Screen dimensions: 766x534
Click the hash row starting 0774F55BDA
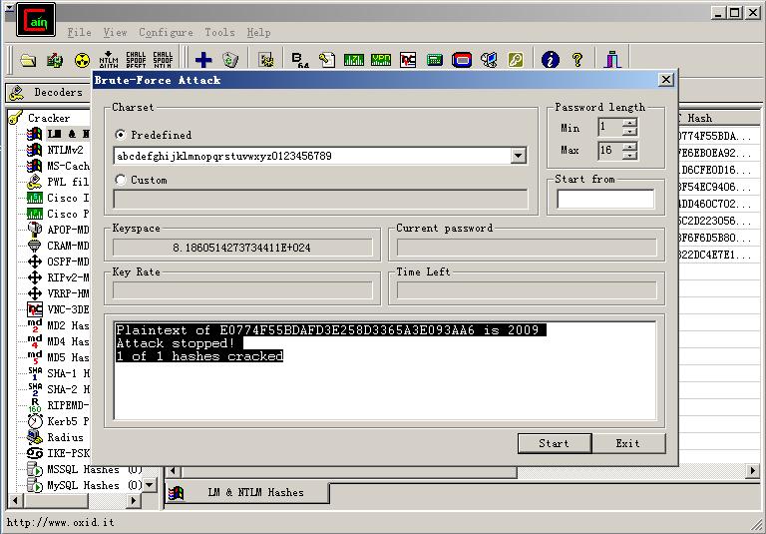click(717, 136)
